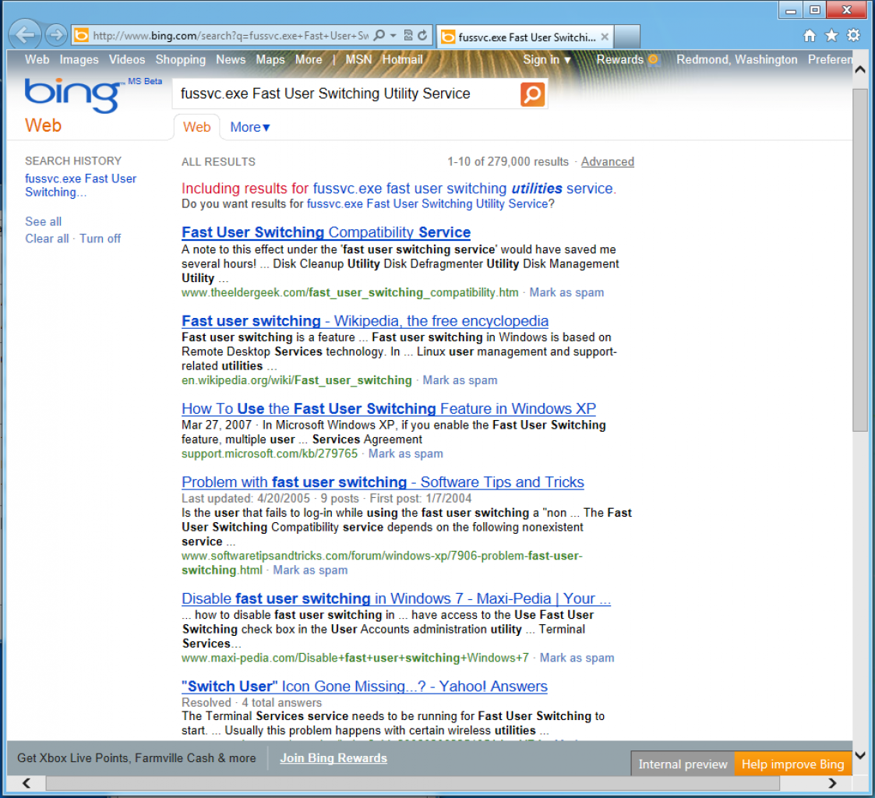
Task: Turn off search history
Action: pos(100,238)
